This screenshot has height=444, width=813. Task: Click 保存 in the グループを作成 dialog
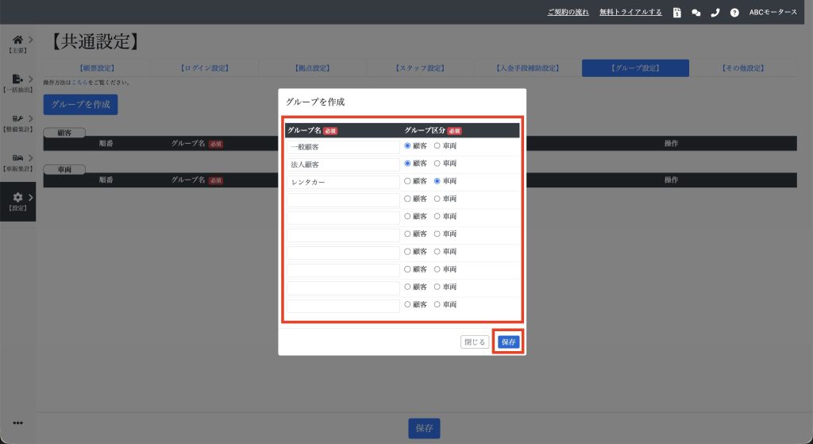[509, 342]
